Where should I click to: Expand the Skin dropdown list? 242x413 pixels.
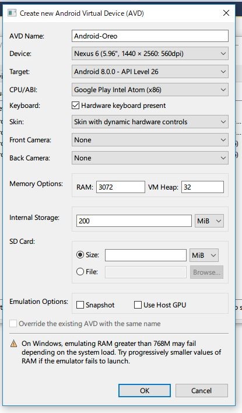pos(150,122)
